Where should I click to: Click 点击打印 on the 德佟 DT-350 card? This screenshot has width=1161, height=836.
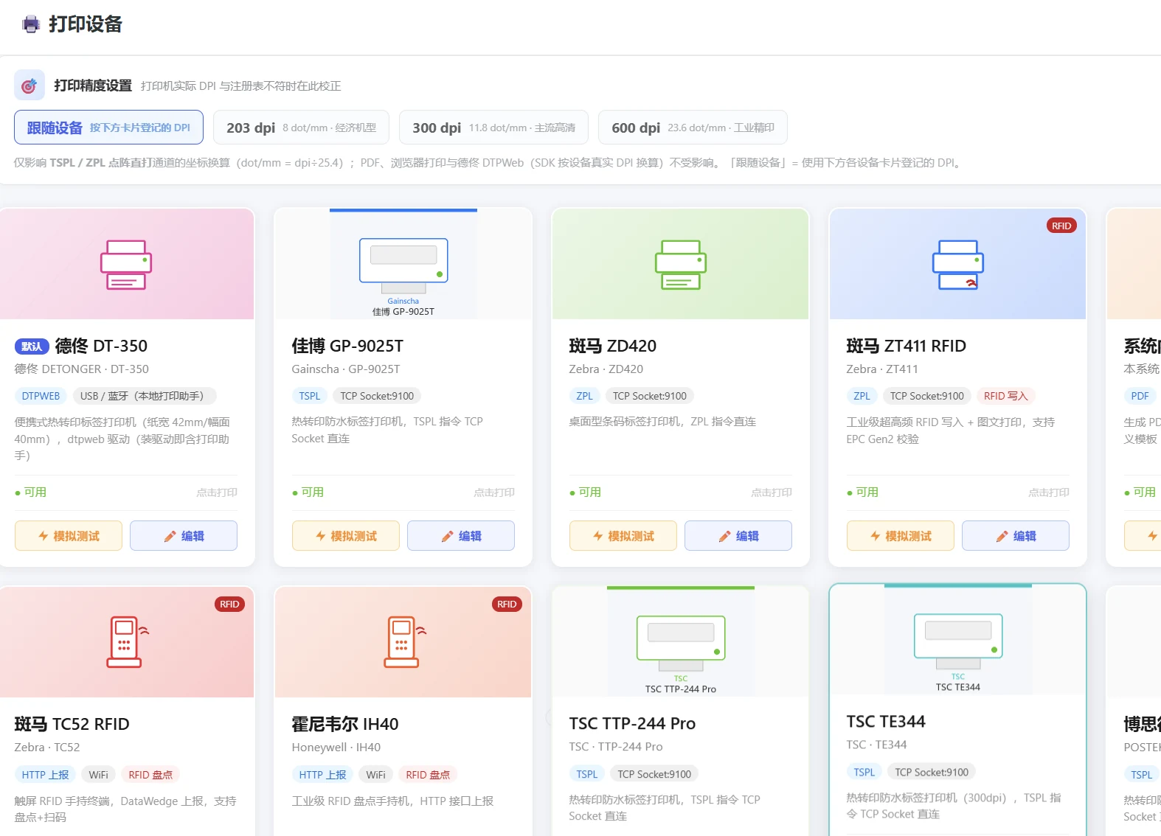217,492
